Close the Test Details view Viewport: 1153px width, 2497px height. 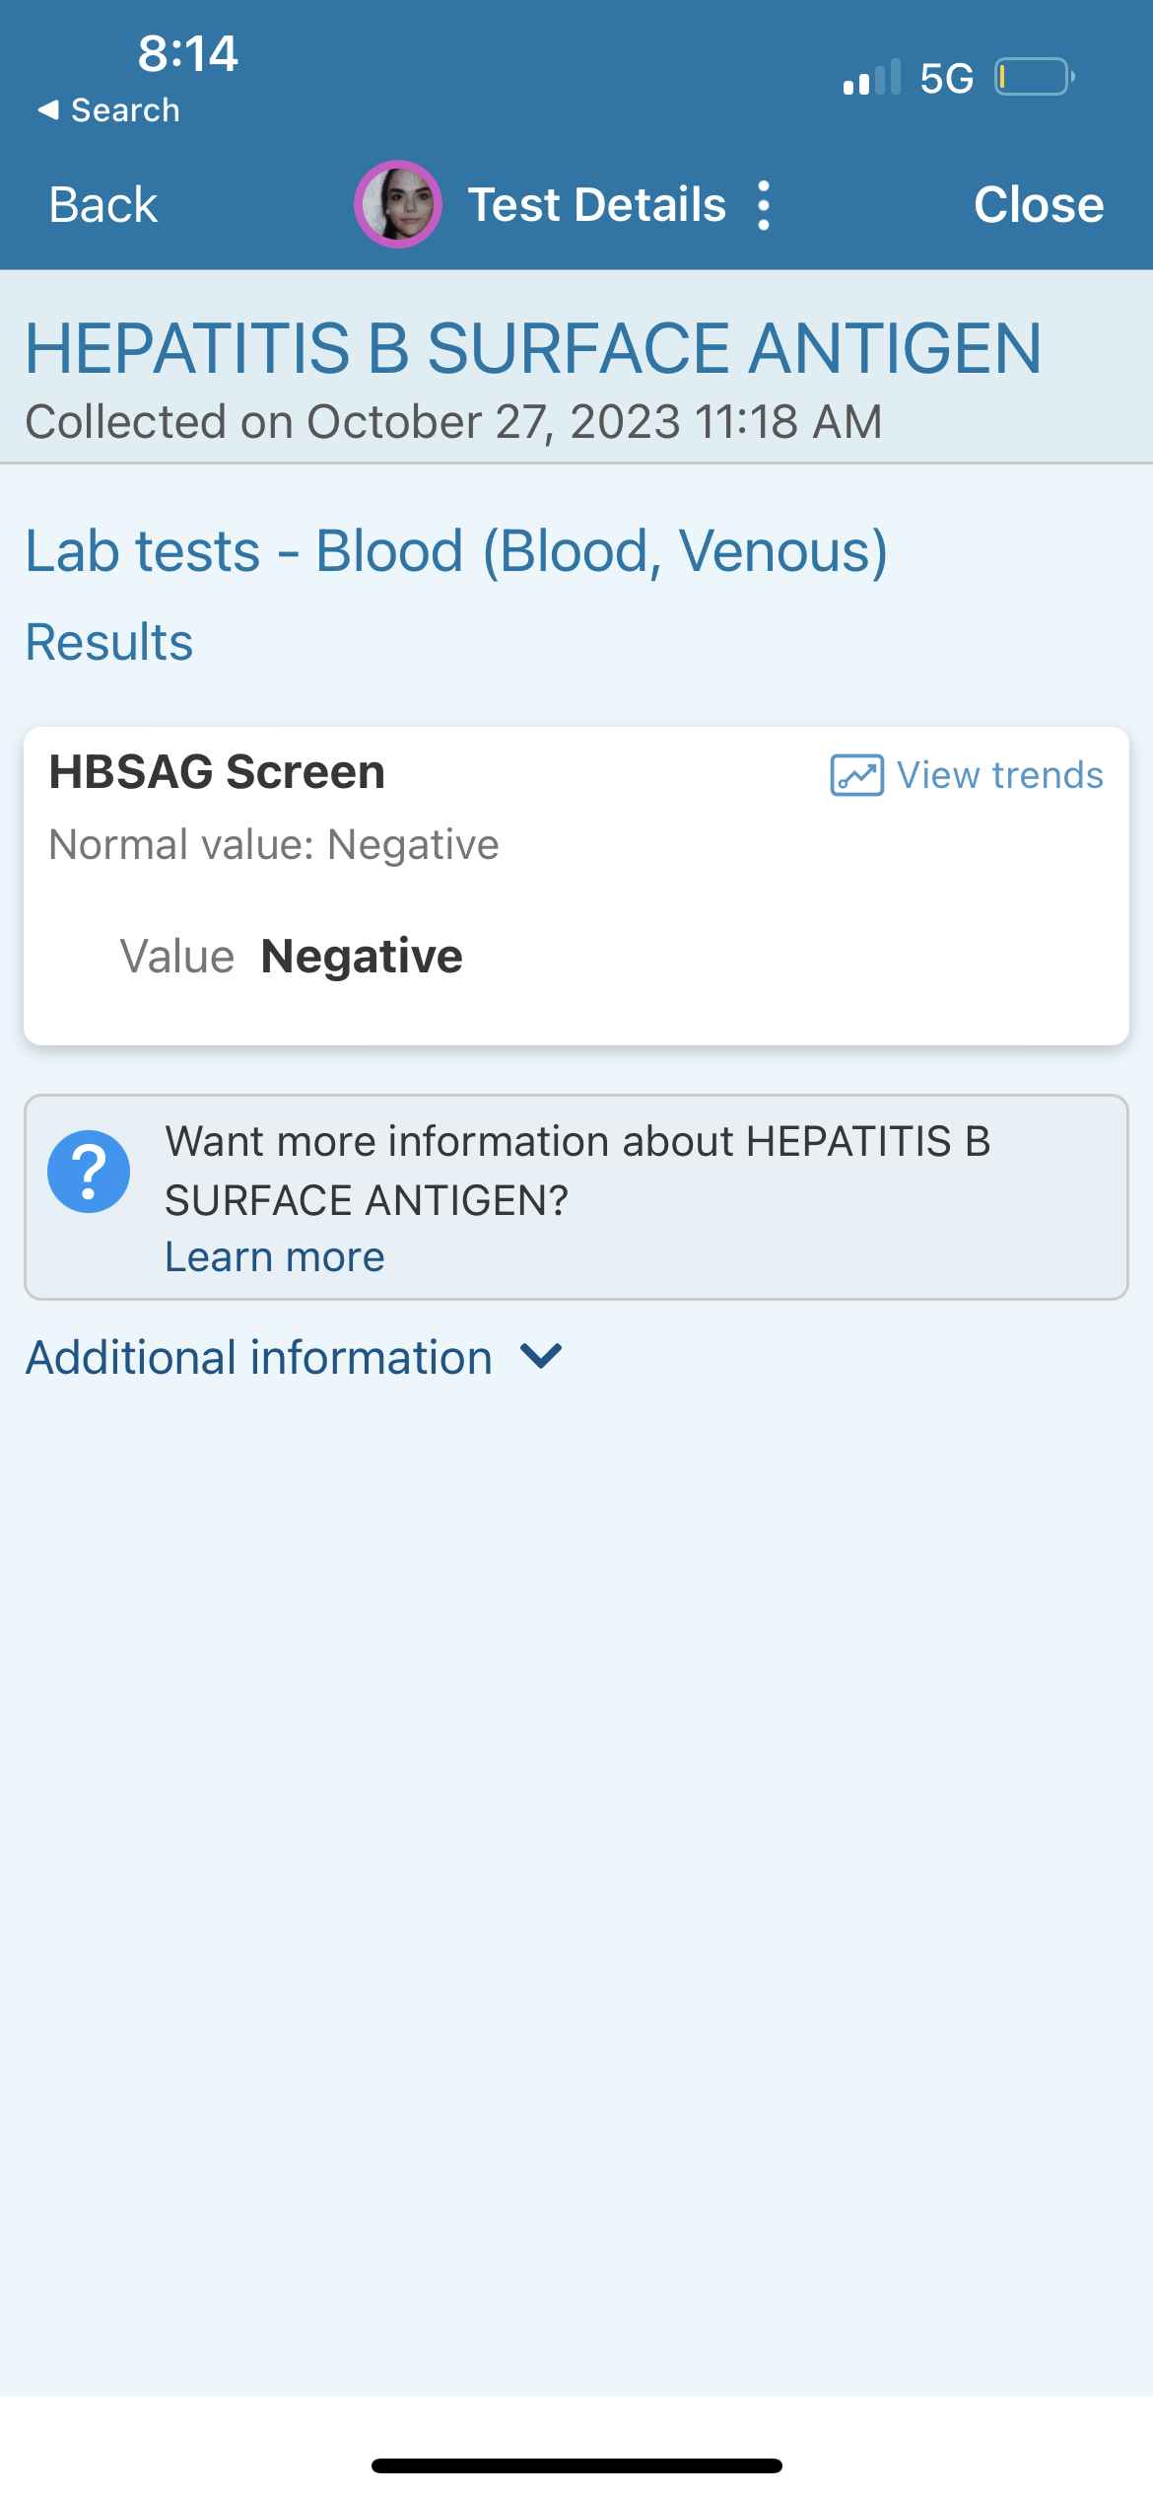(x=1039, y=205)
